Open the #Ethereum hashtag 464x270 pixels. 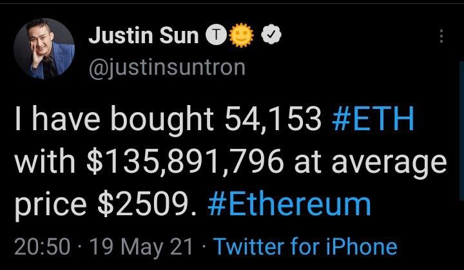[x=289, y=204]
